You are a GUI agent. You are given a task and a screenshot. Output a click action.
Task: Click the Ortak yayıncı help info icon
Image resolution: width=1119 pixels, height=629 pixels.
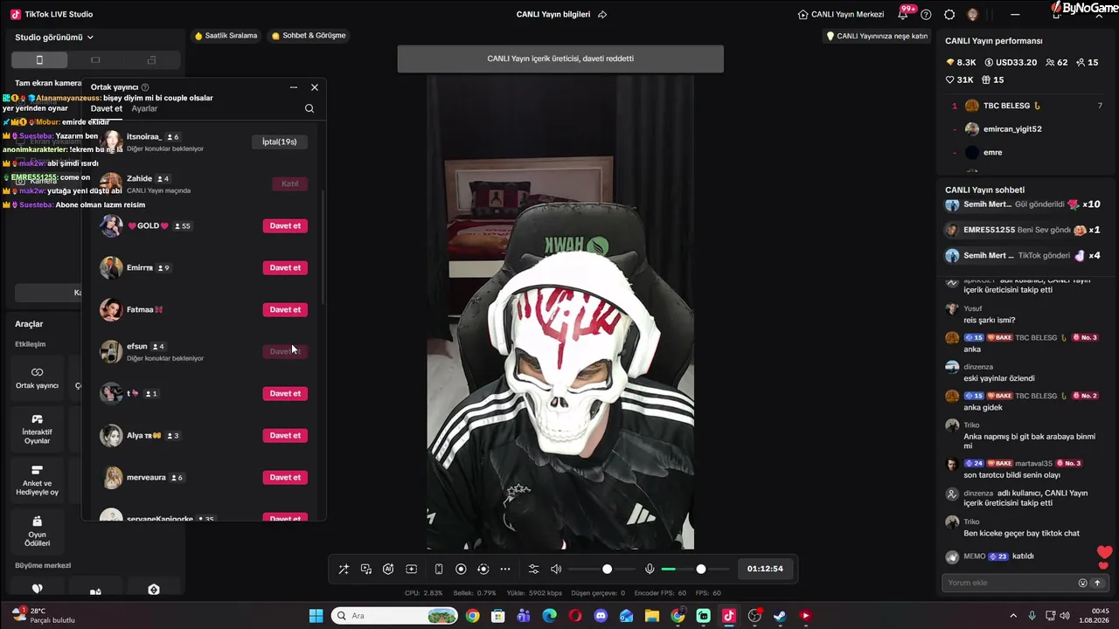[x=145, y=87]
